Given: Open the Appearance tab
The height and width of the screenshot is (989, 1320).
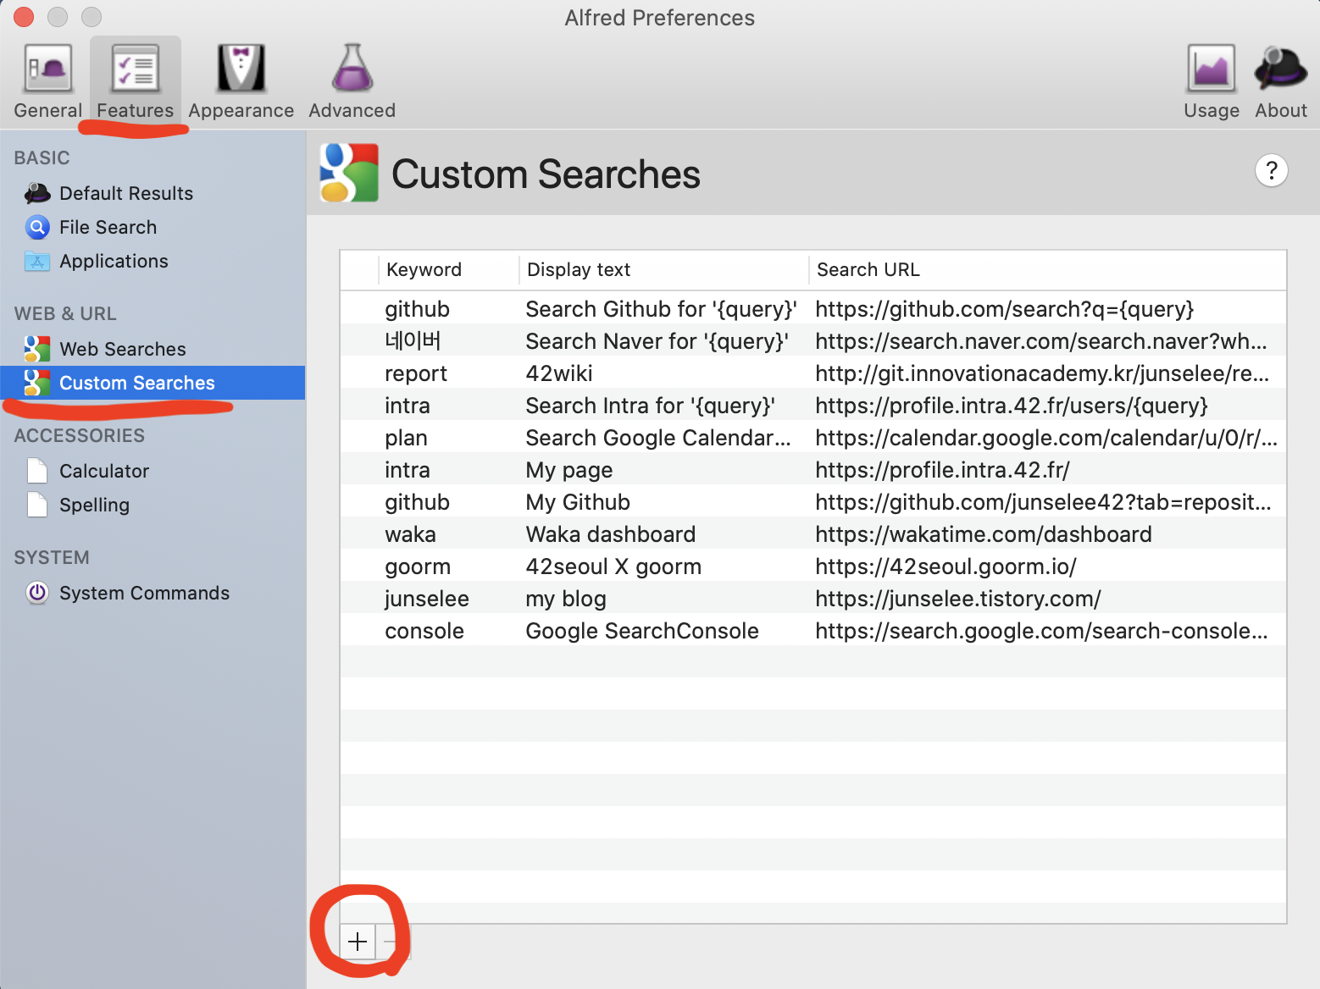Looking at the screenshot, I should pos(241,81).
